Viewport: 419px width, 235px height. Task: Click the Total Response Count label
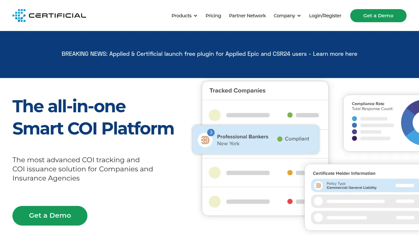pos(373,109)
